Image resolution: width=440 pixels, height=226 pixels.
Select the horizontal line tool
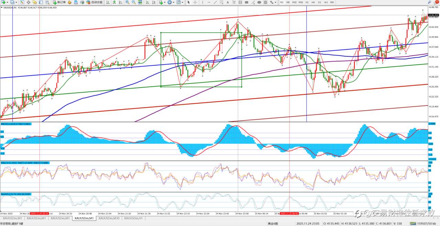tap(209, 2)
